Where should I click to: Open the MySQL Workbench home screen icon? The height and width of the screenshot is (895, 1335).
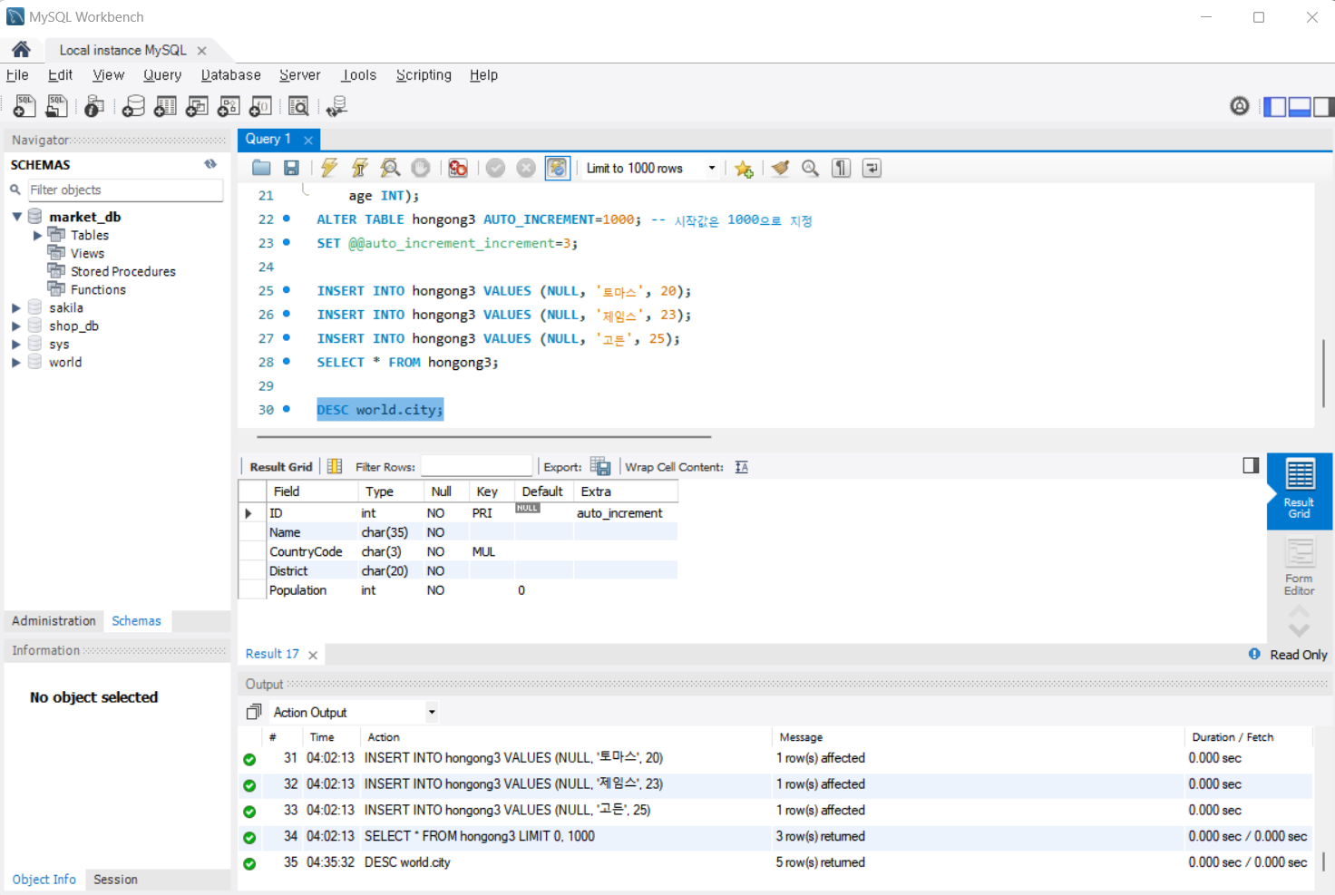[x=21, y=49]
